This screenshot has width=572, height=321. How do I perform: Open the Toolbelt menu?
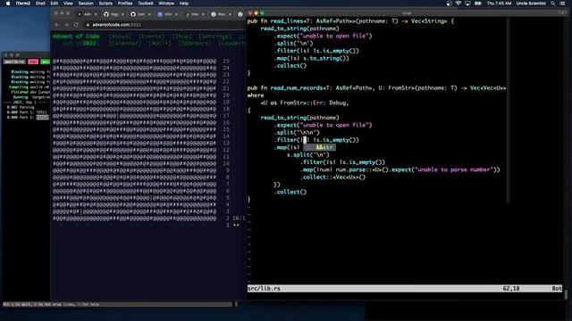tap(146, 4)
